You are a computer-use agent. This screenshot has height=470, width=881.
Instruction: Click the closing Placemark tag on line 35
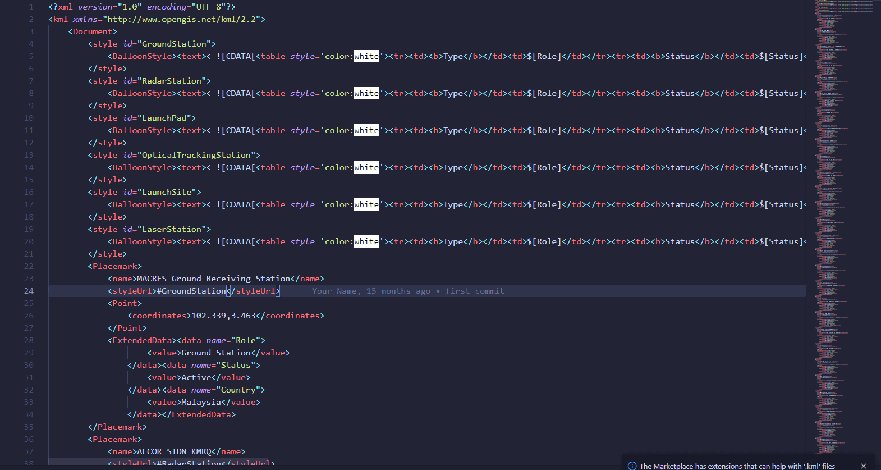tap(117, 427)
